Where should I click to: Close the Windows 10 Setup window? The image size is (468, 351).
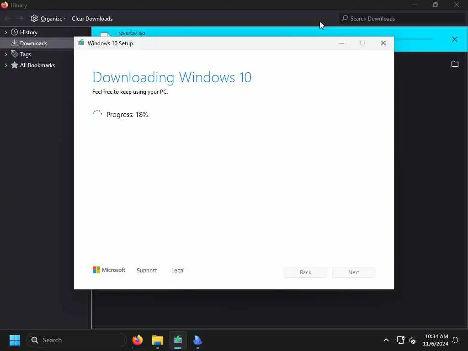tap(383, 43)
